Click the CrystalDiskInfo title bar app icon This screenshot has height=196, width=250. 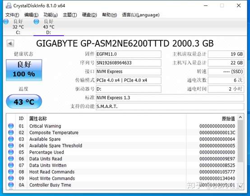(9, 5)
